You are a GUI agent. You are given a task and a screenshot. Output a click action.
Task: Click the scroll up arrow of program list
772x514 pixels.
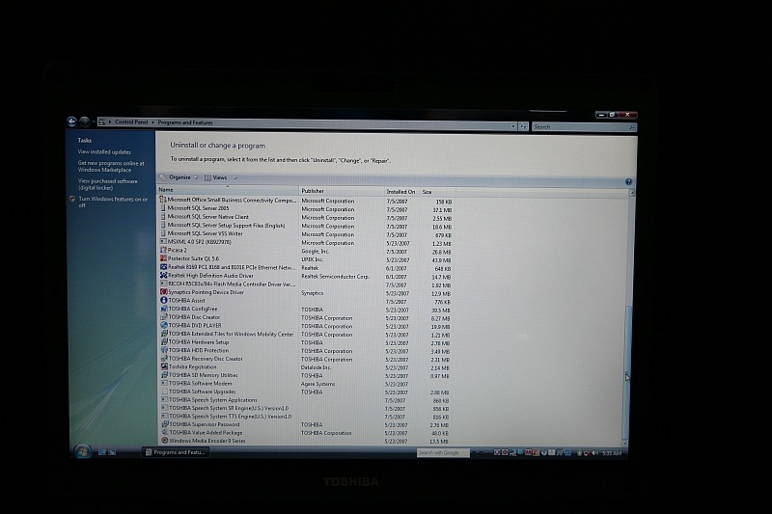point(632,193)
